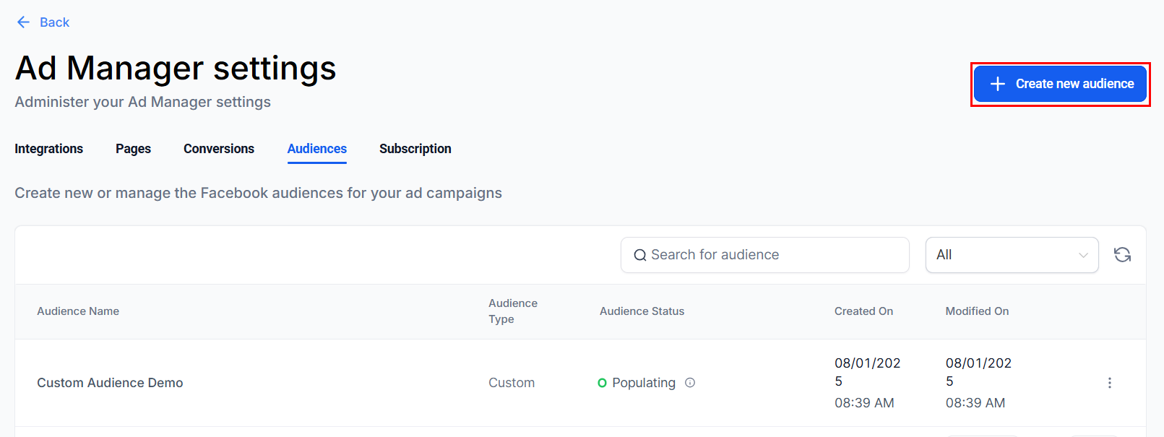Open the Custom Audience Demo three-dot menu
Viewport: 1164px width, 437px height.
tap(1110, 383)
